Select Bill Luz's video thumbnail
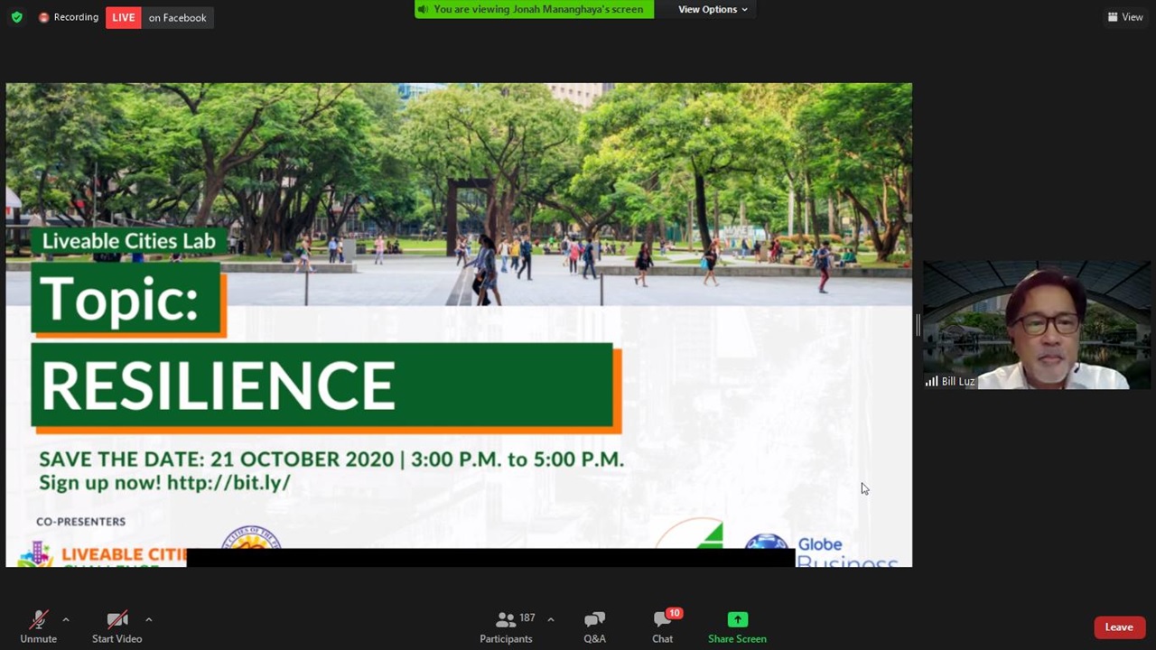The width and height of the screenshot is (1156, 650). 1036,325
